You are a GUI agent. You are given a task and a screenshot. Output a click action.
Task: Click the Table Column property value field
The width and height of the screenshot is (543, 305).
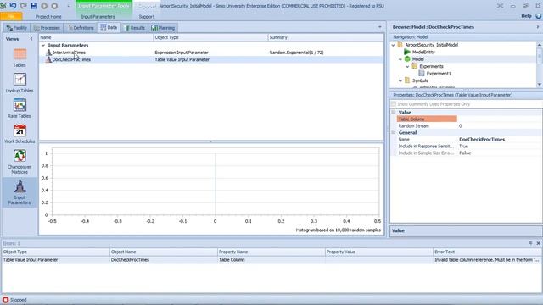(x=499, y=119)
